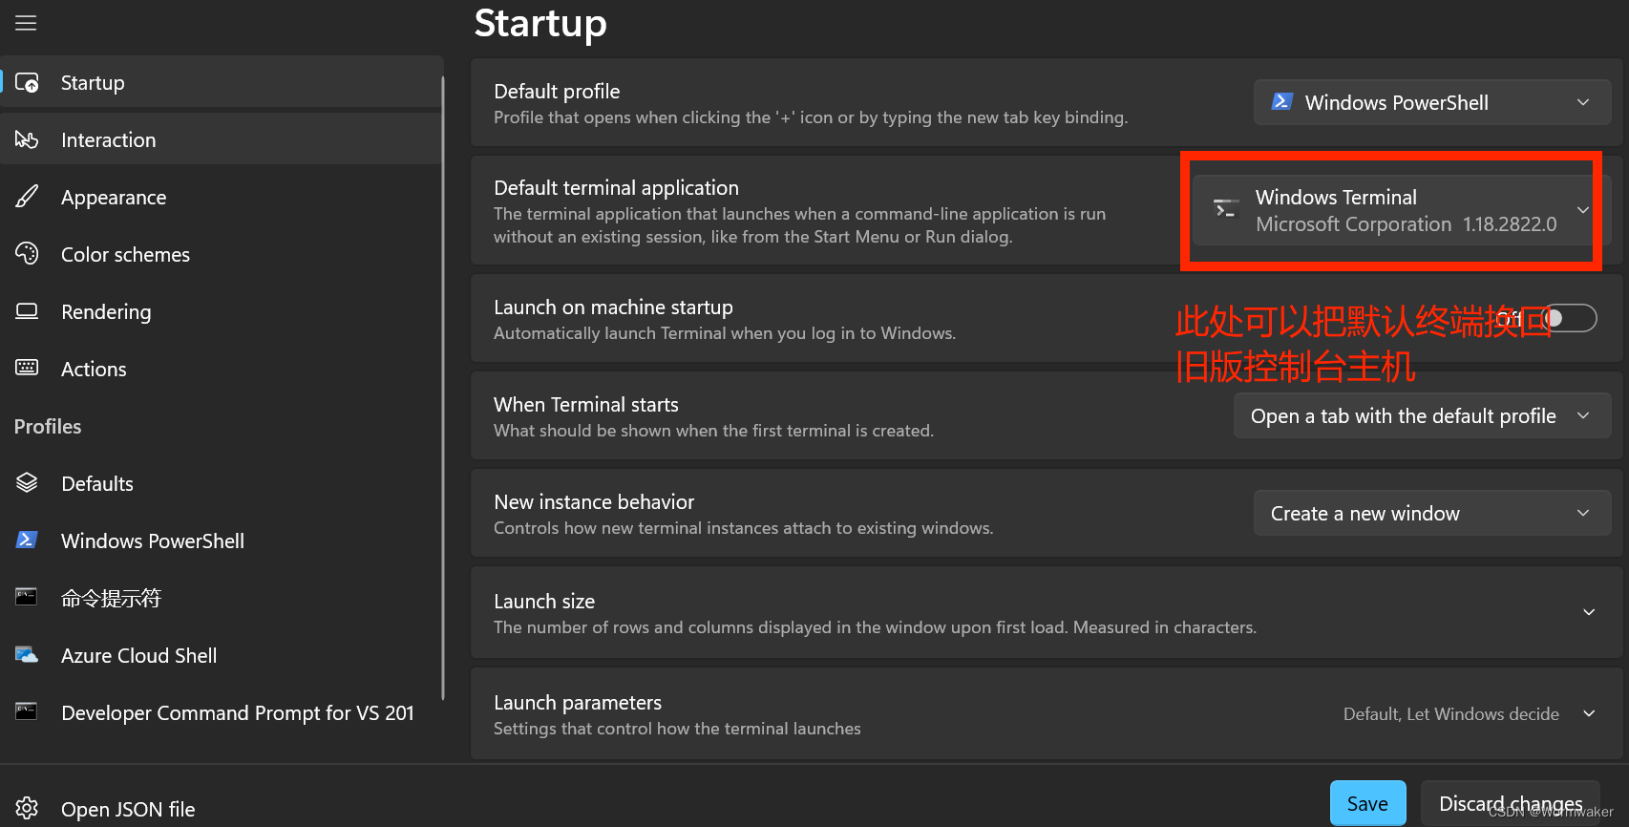
Task: Open the hamburger navigation menu
Action: coord(26,22)
